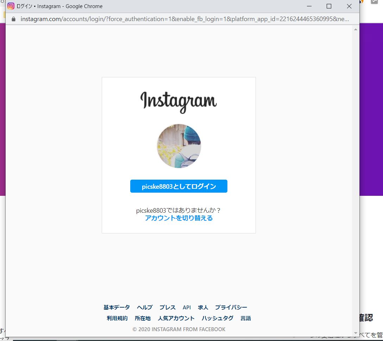Open the ヘルプ footer link

[x=145, y=307]
